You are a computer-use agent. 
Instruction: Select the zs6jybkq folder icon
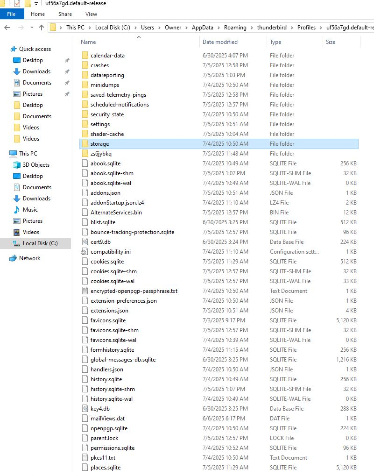coord(85,153)
